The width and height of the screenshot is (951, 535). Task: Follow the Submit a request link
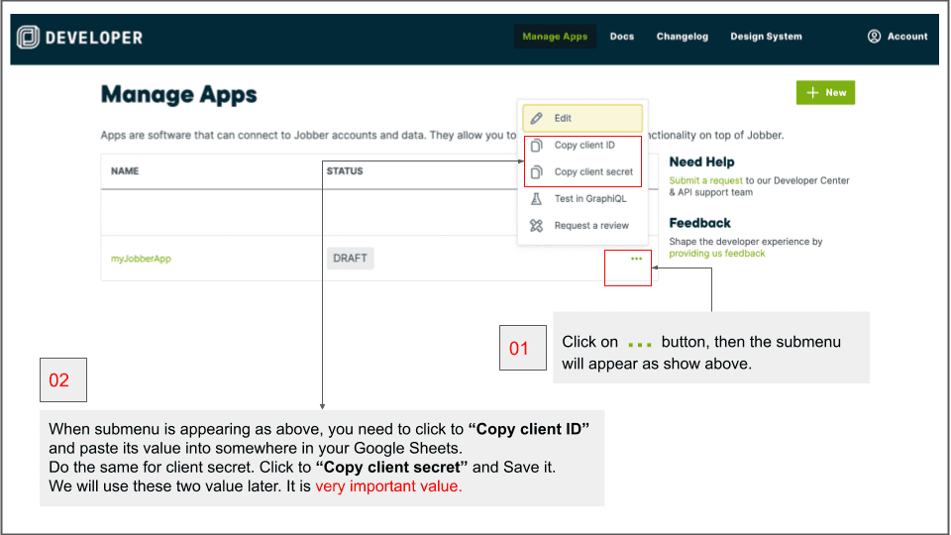point(703,180)
